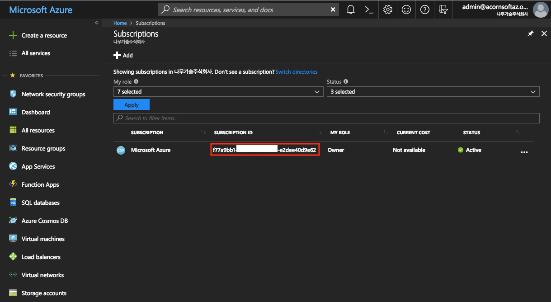Expand the Status filter dropdown
The image size is (551, 302).
(x=433, y=92)
